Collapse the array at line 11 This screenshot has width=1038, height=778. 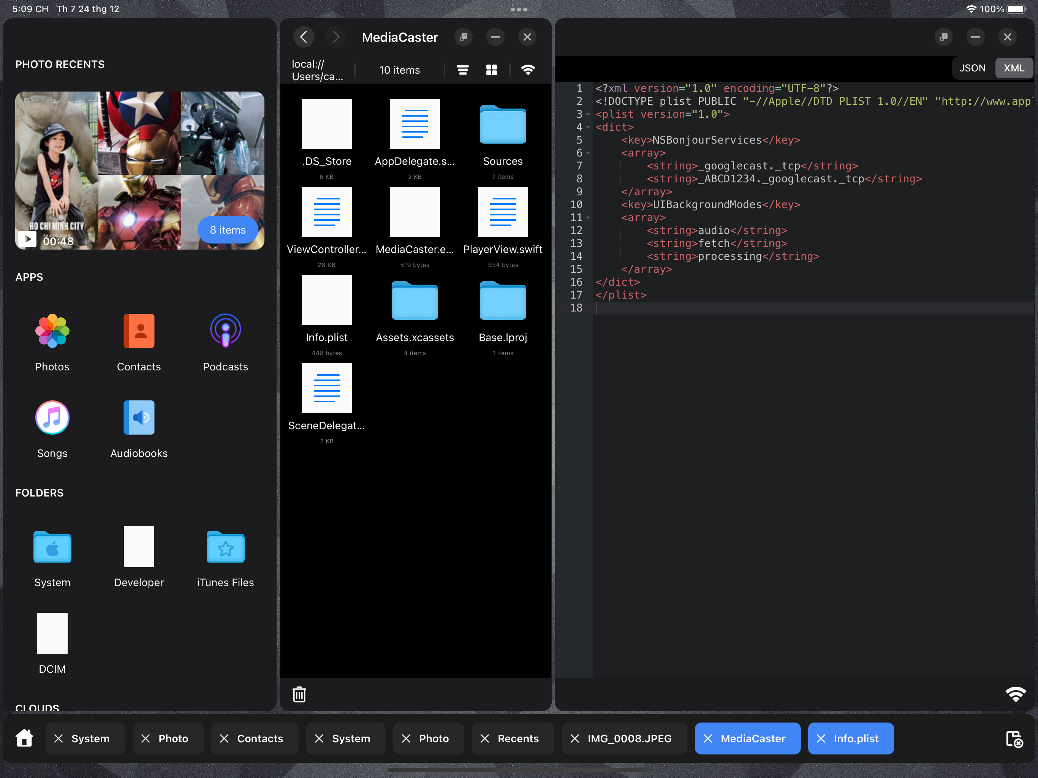[x=588, y=218]
